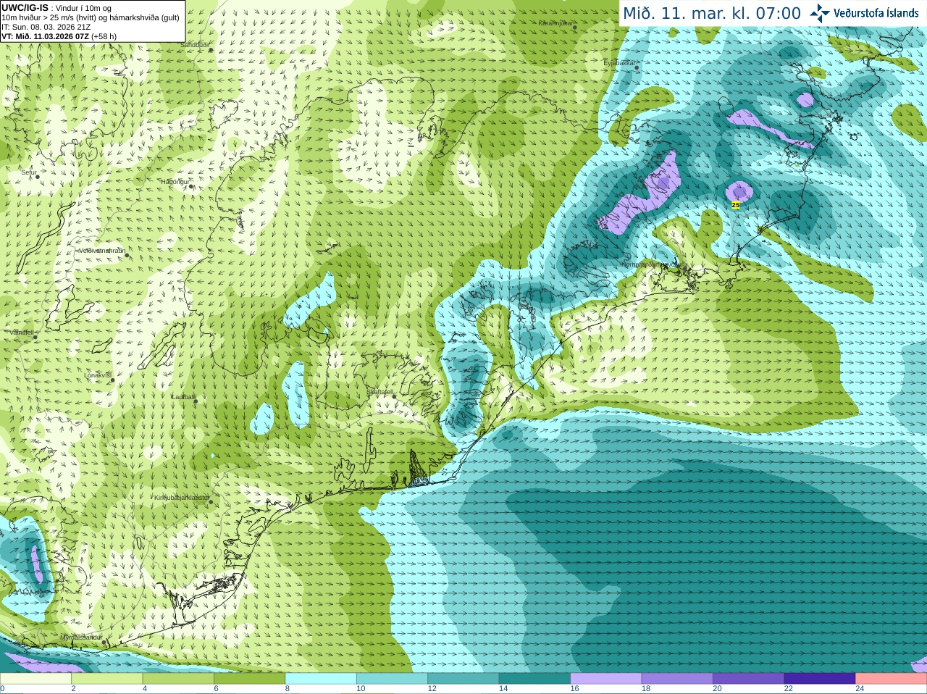927x694 pixels.
Task: Click the 'VT: Mið. 11.03.2026 07Z (+58 h)' line
Action: [x=59, y=36]
